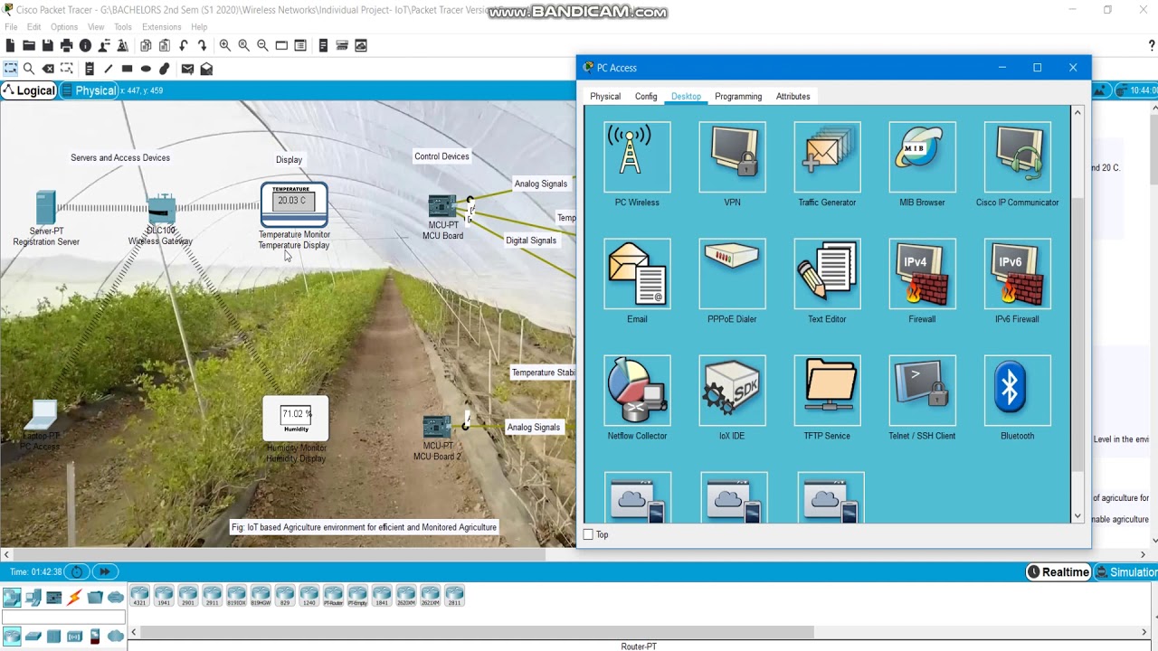Click the Undo toolbar arrow
Image resolution: width=1158 pixels, height=651 pixels.
click(184, 45)
